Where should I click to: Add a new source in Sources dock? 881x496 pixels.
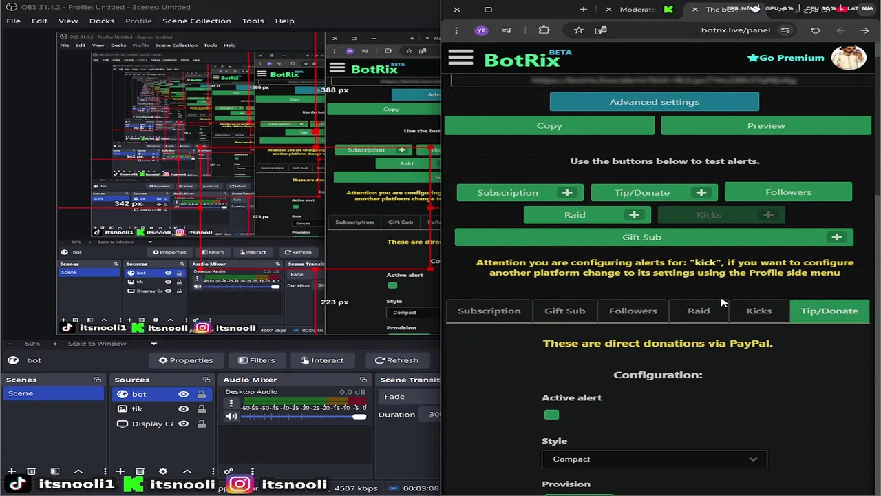click(120, 471)
